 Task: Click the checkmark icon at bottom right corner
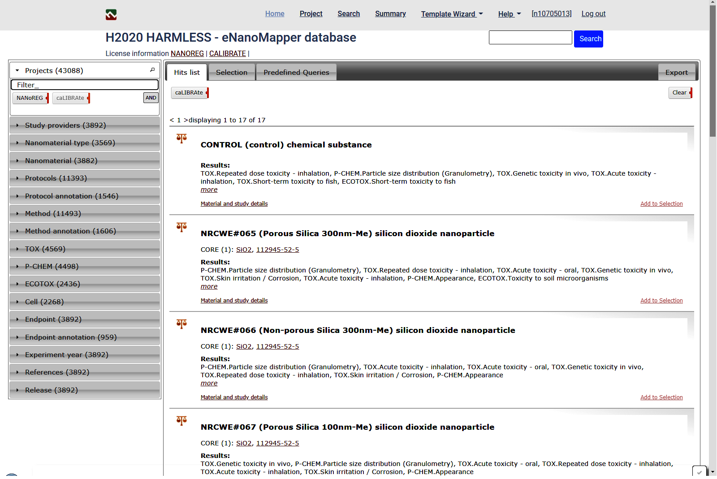tap(699, 472)
